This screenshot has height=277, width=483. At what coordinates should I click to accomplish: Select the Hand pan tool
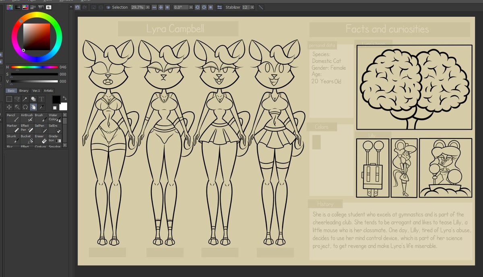point(33,107)
